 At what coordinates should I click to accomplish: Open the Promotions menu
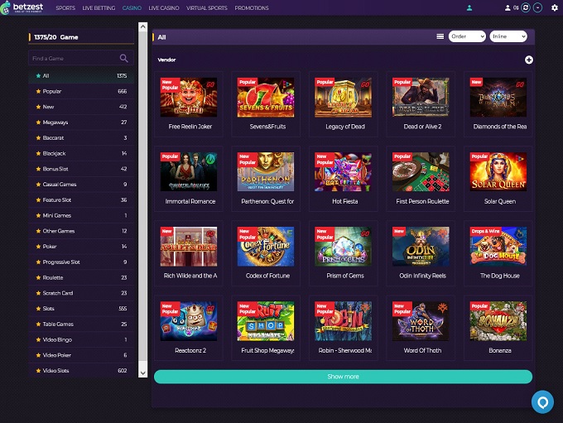(252, 8)
